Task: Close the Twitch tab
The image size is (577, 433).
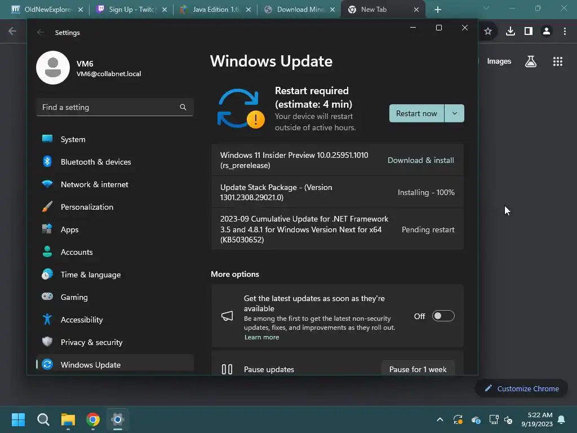Action: [165, 10]
